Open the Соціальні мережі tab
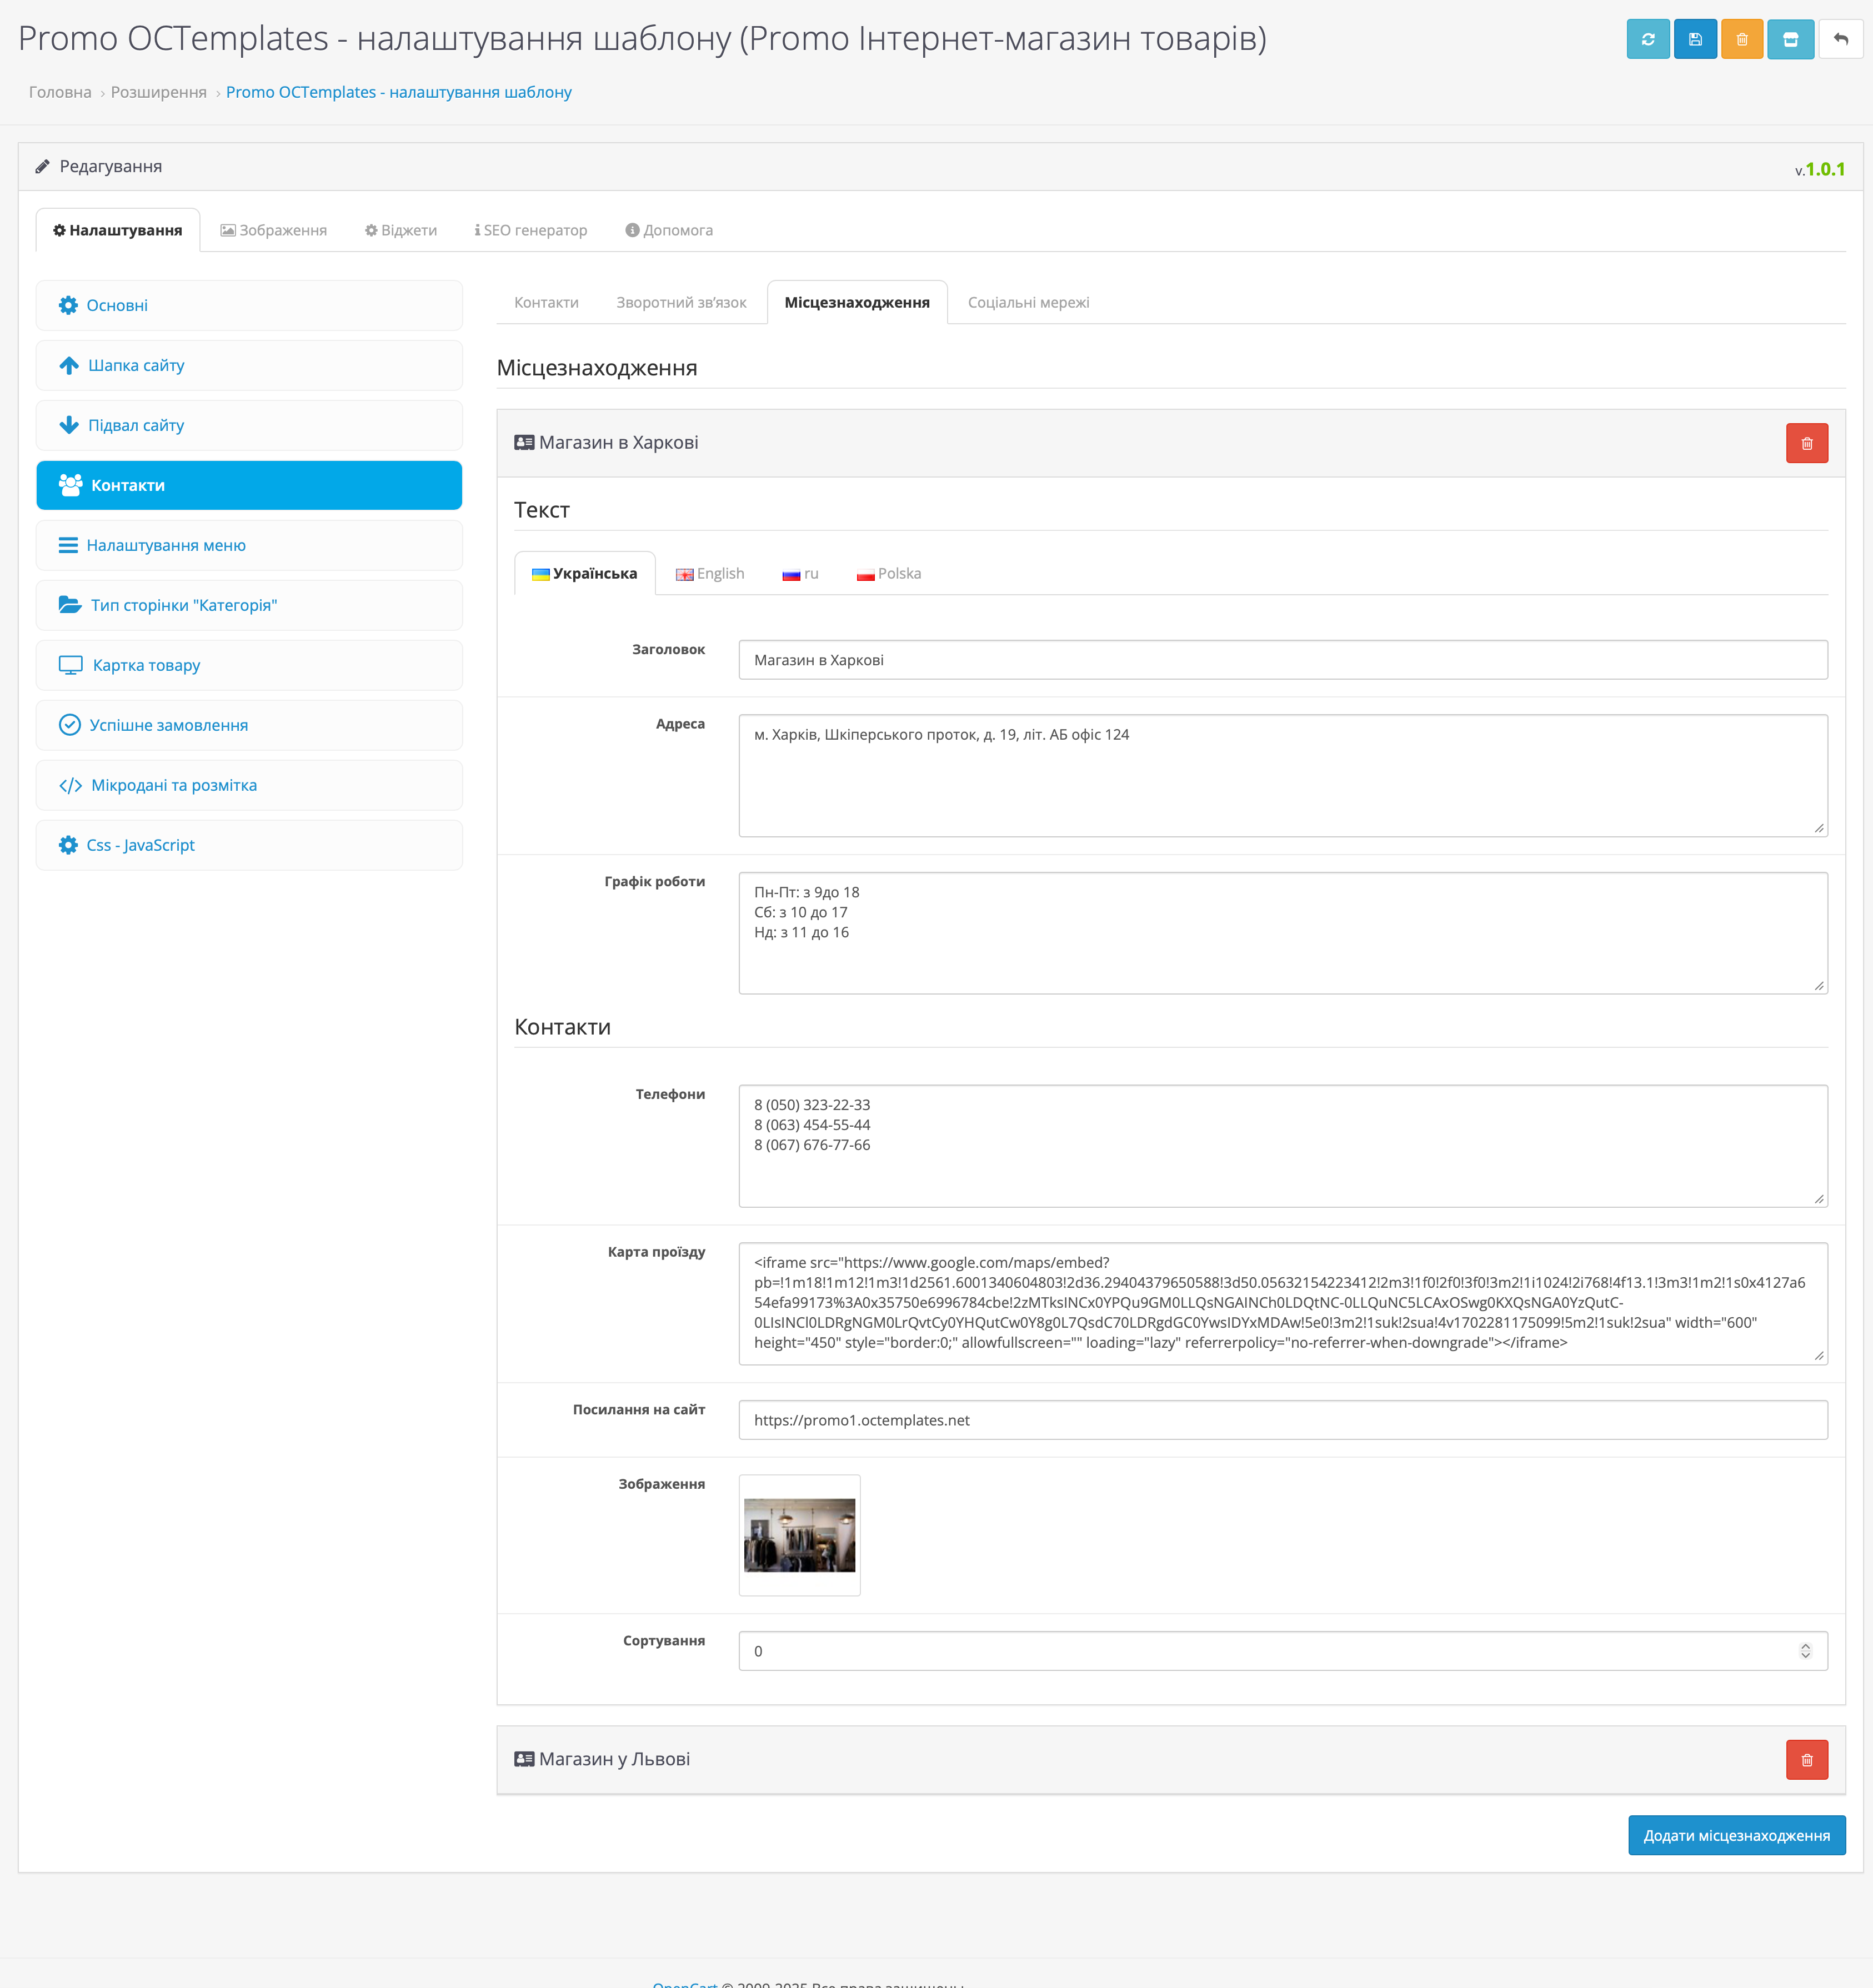The width and height of the screenshot is (1873, 1988). tap(1028, 303)
